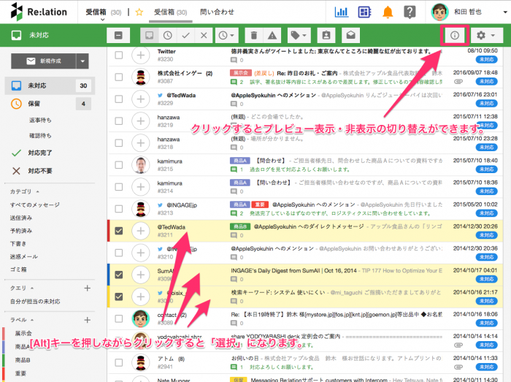Click the 新規作成 compose button

[41, 61]
